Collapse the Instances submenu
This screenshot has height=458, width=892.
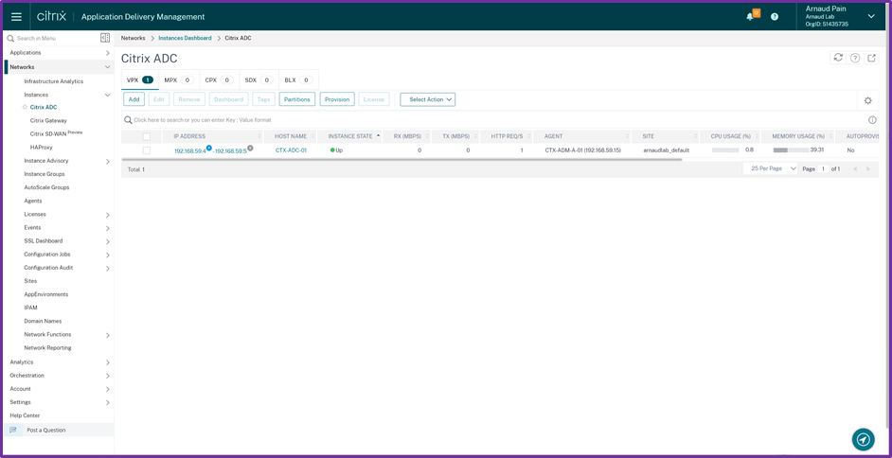[x=108, y=95]
